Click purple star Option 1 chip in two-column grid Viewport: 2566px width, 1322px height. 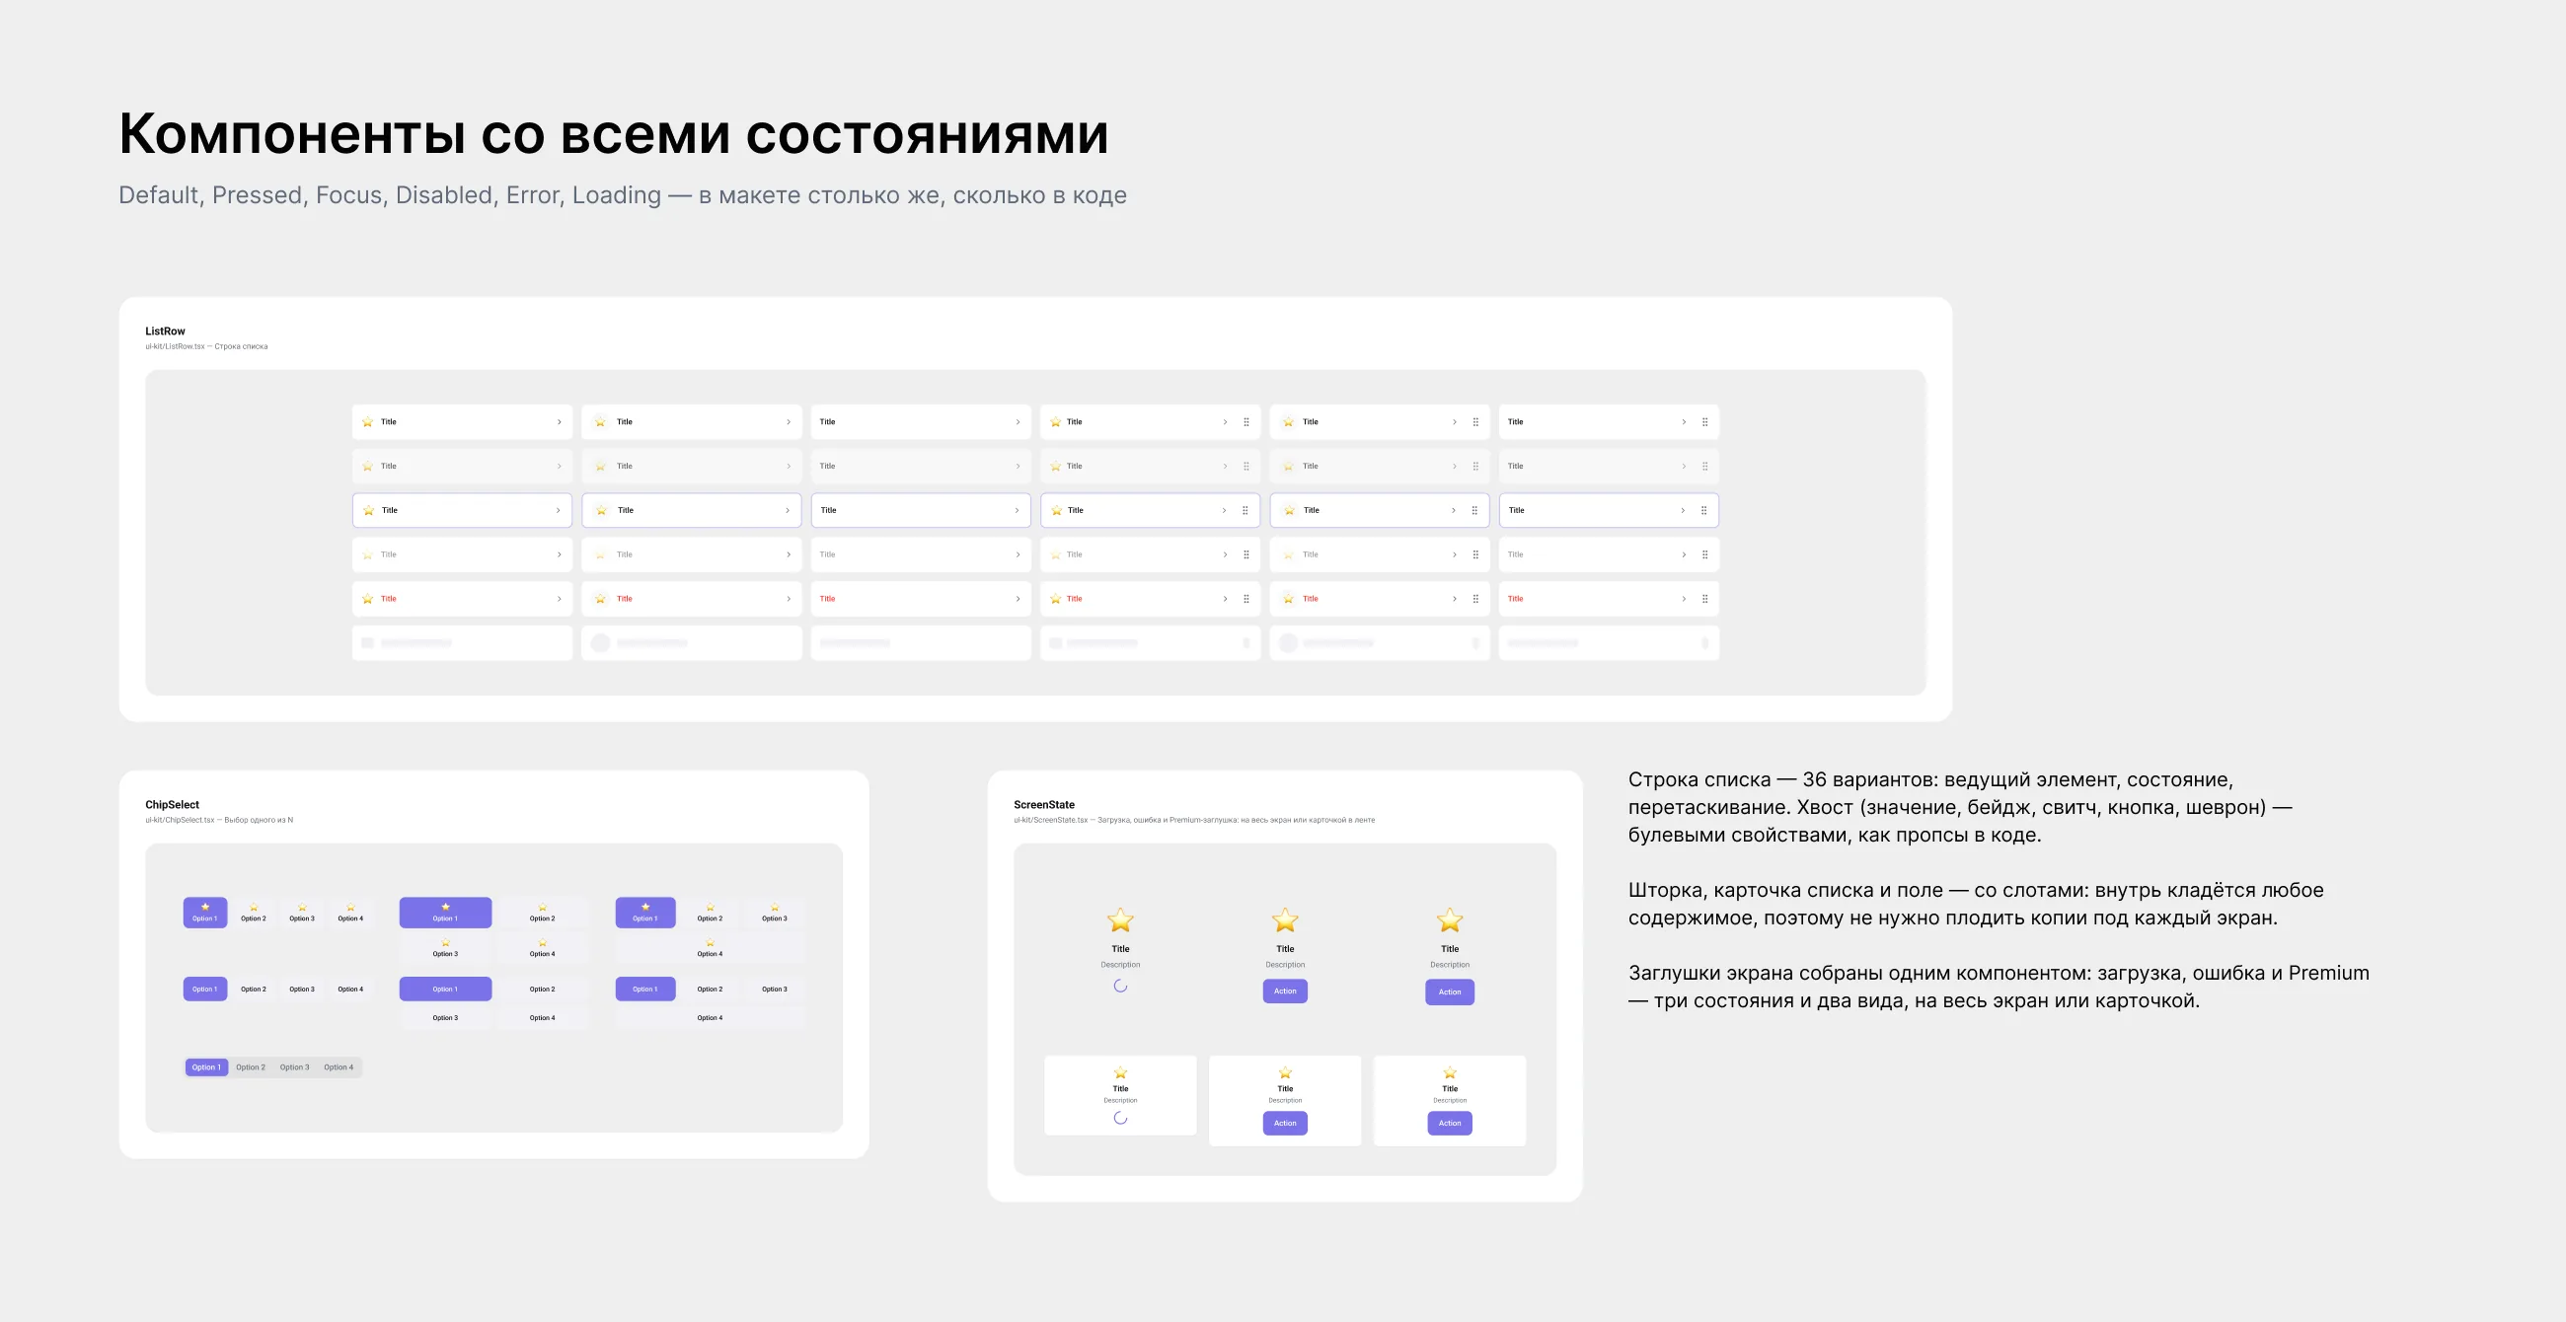click(x=445, y=913)
